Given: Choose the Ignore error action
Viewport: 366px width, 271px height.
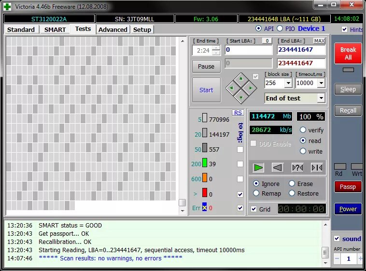Looking at the screenshot, I should click(256, 184).
